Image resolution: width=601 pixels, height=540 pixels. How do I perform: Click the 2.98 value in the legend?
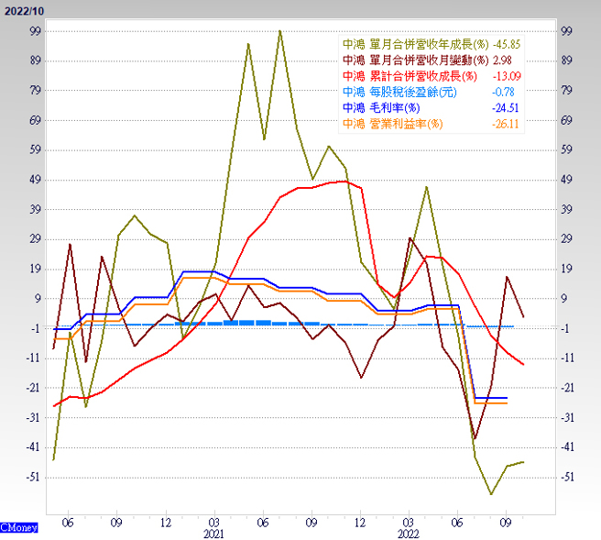click(504, 60)
